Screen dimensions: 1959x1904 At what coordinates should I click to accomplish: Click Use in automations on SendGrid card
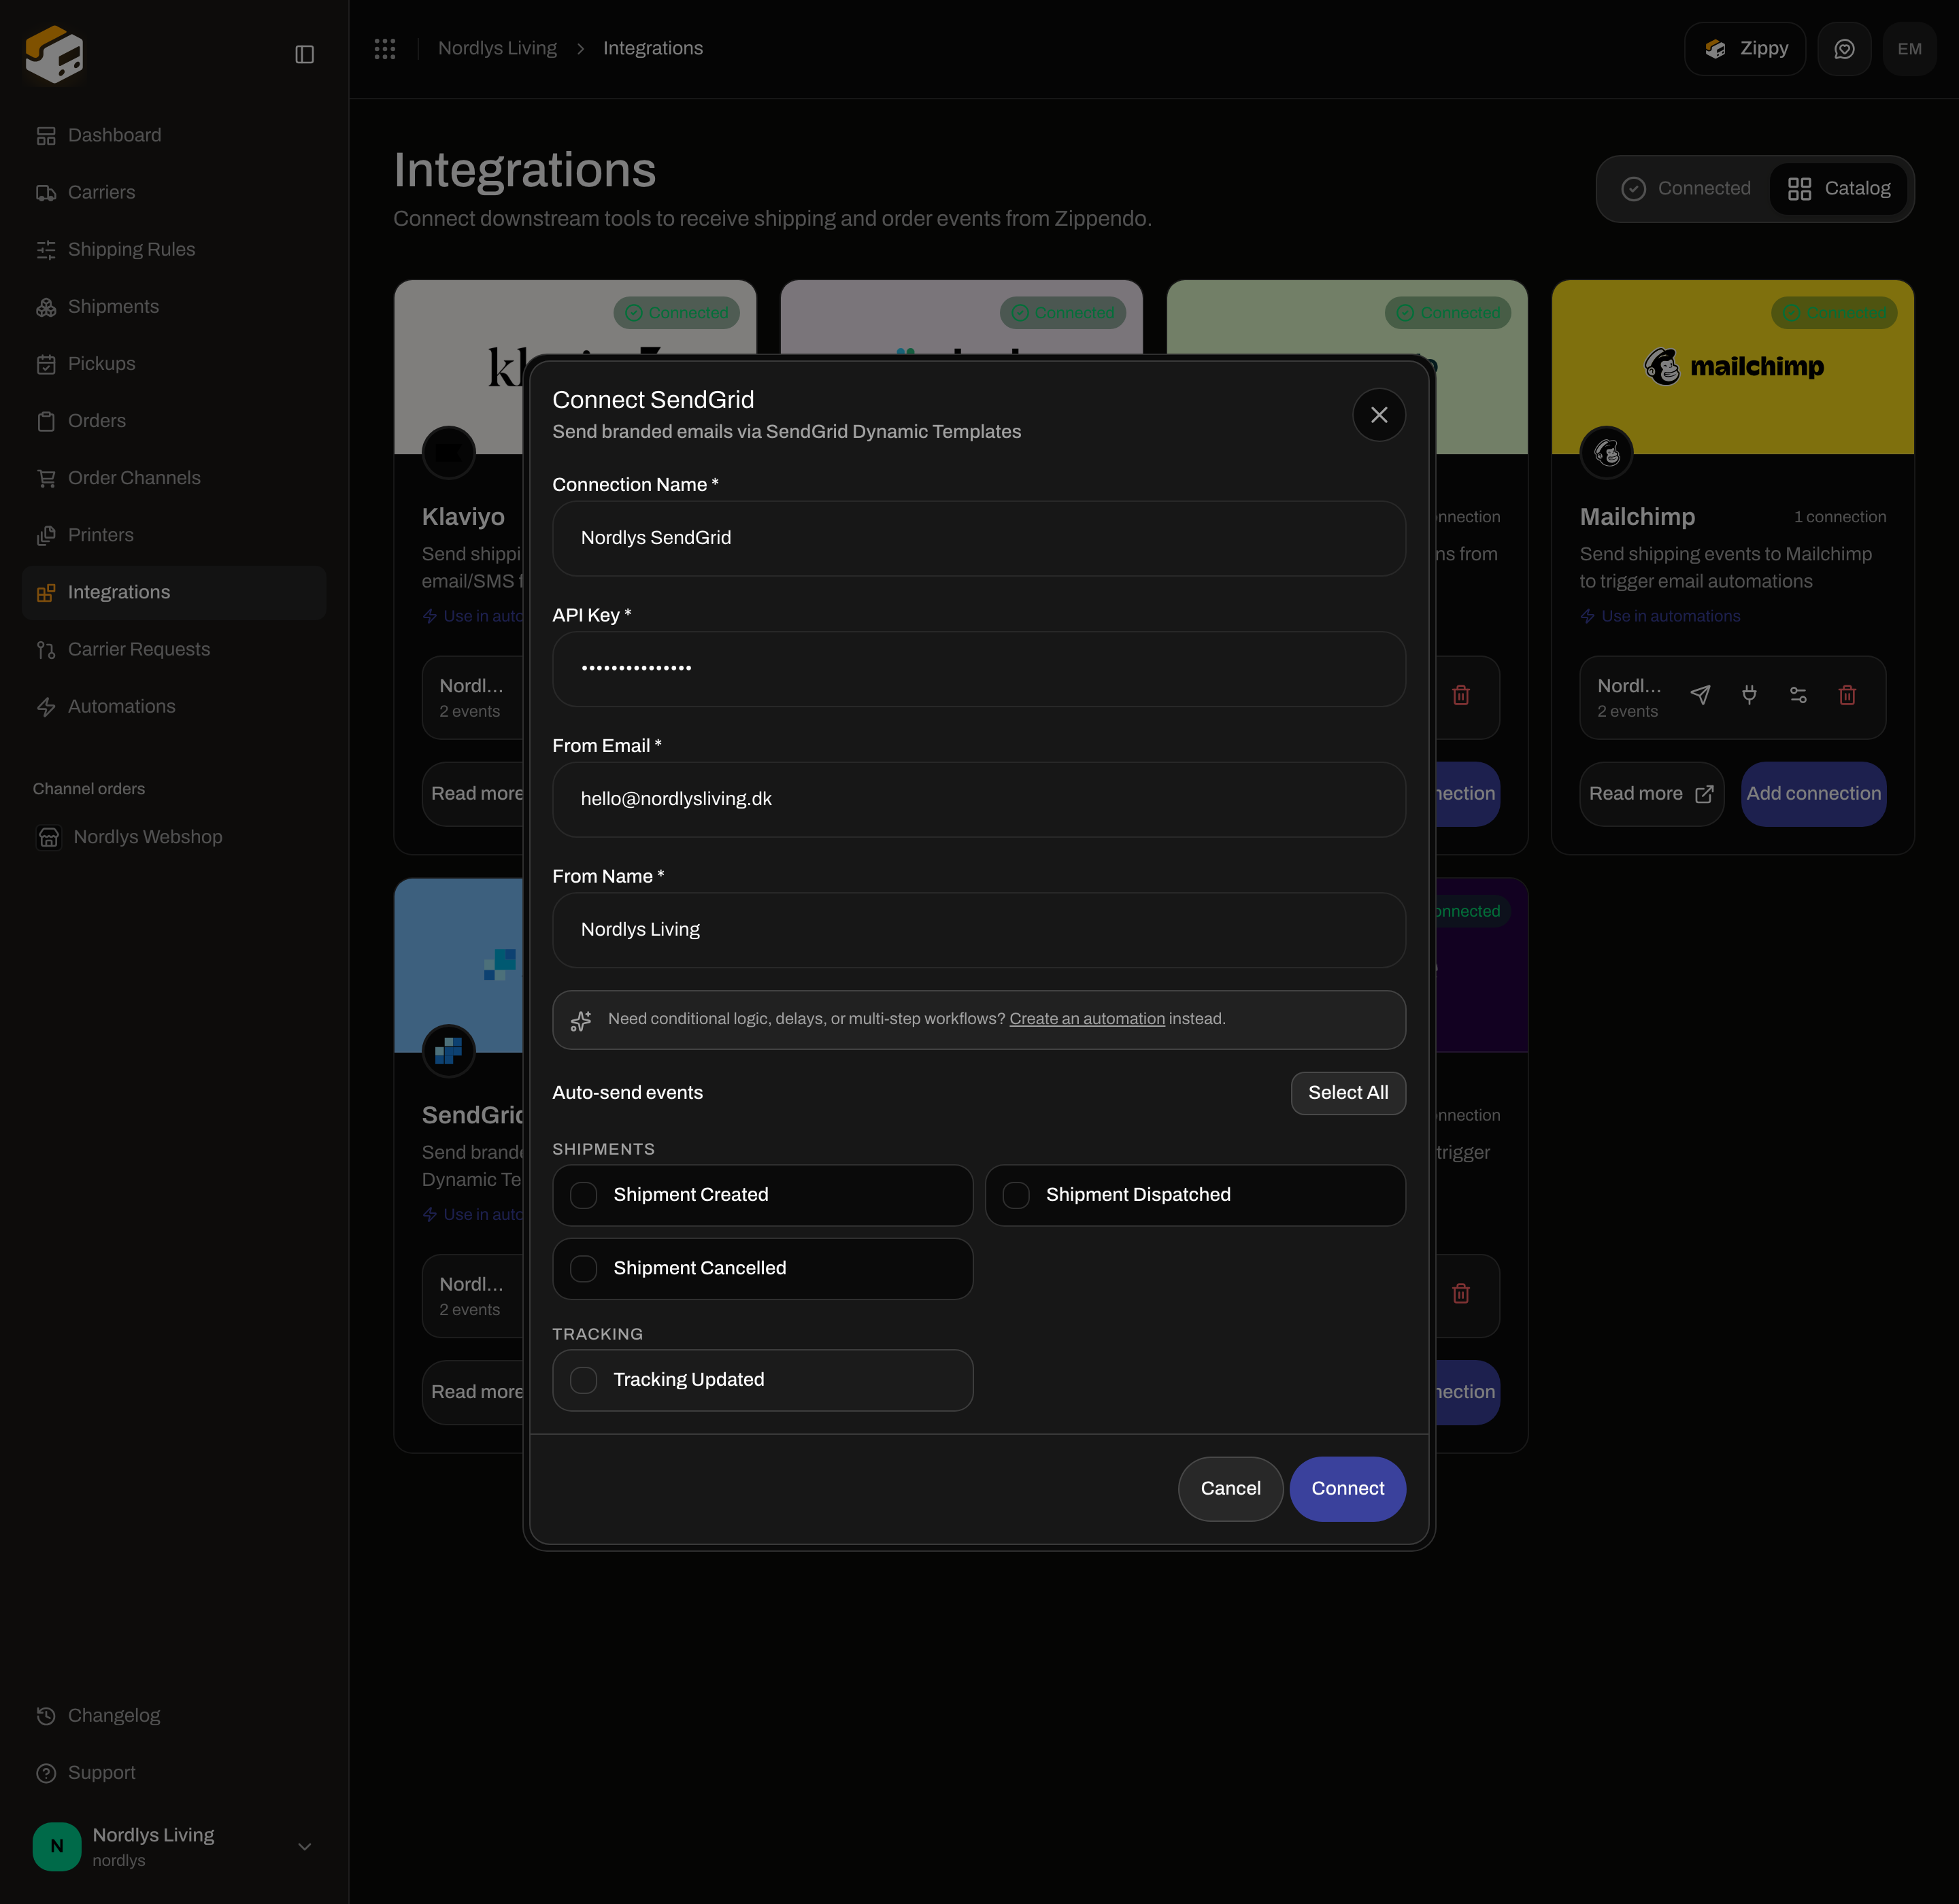point(473,1215)
